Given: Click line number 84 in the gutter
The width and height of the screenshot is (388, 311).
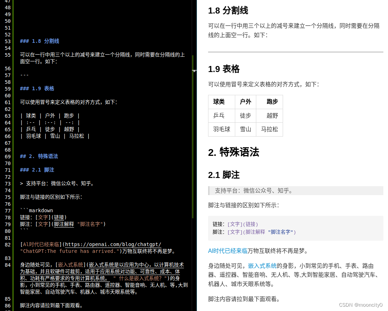Looking at the screenshot, I should point(7,265).
